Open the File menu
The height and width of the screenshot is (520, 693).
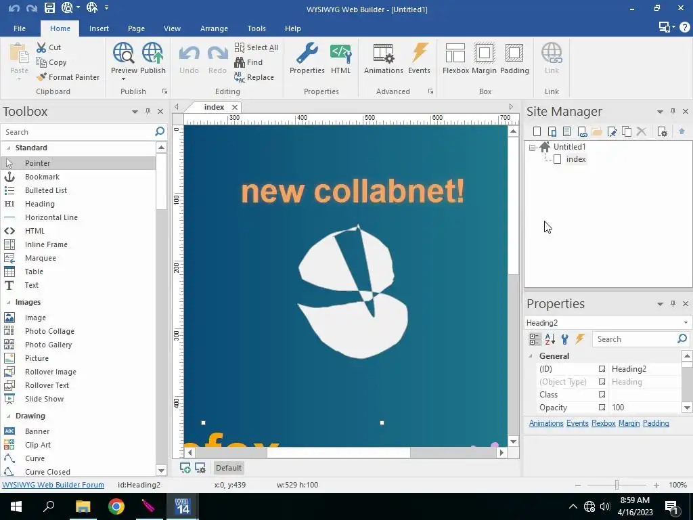(20, 28)
